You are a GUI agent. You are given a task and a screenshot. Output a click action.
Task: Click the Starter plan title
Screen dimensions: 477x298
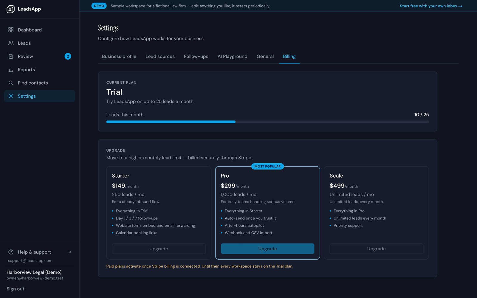tap(120, 176)
